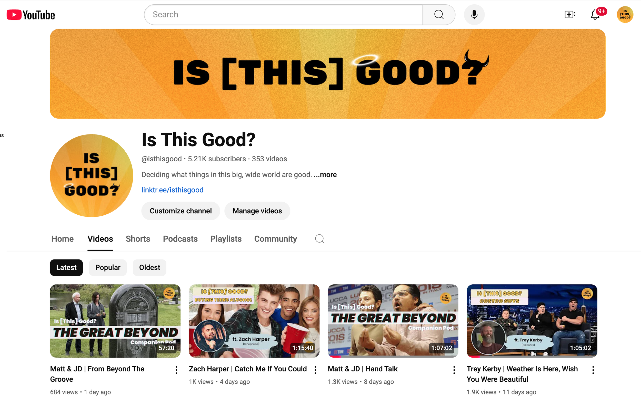Expand channel description with ...more
641x407 pixels.
click(x=325, y=175)
